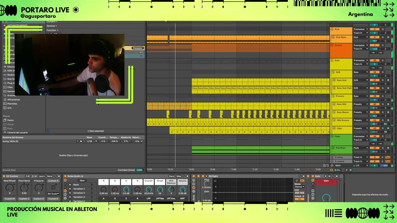Solo the Bass Reese track
The height and width of the screenshot is (223, 397).
[x=383, y=112]
